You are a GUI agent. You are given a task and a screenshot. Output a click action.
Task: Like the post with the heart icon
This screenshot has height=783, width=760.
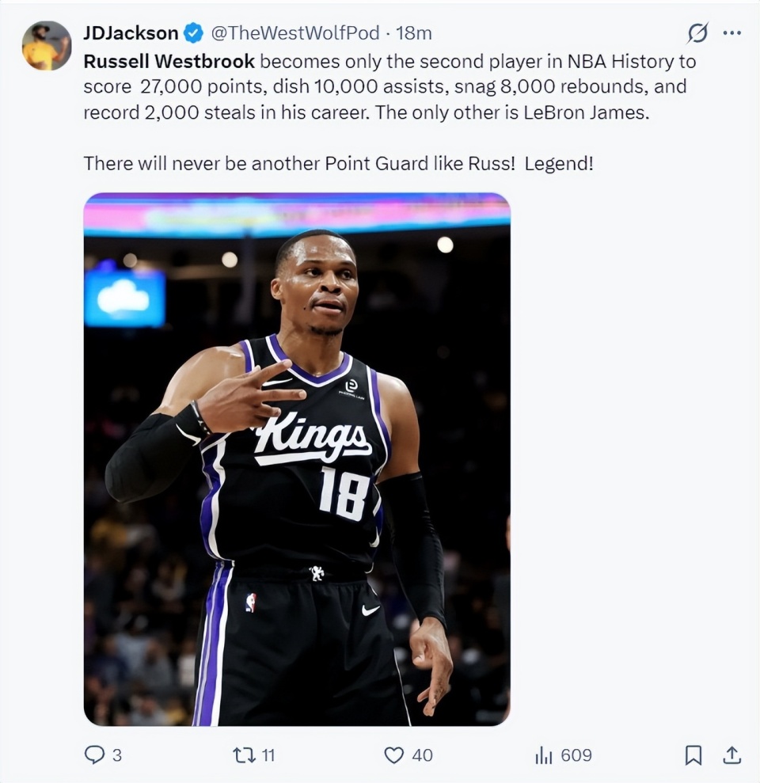[393, 755]
